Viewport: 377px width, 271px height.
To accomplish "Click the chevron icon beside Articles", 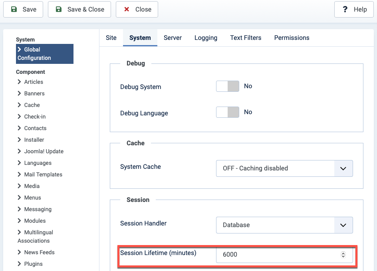I will coord(20,82).
